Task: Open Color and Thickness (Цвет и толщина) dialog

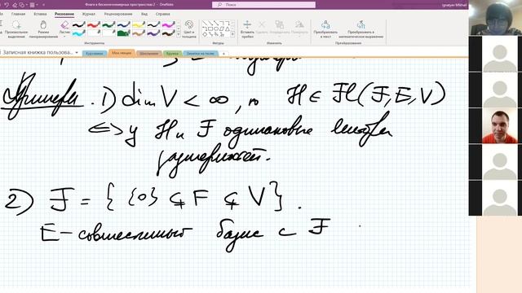Action: click(x=188, y=29)
